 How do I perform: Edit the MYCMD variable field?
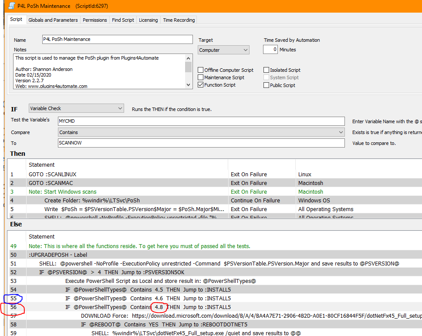[x=201, y=121]
